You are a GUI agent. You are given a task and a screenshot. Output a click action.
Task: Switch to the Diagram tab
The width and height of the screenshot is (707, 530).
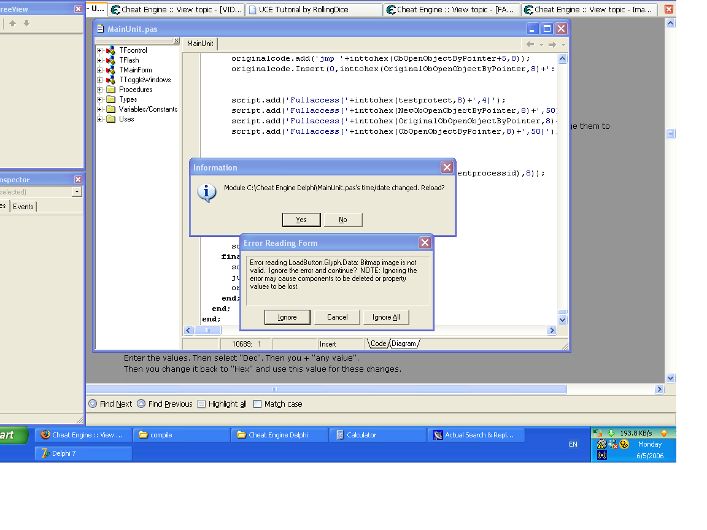click(x=404, y=344)
